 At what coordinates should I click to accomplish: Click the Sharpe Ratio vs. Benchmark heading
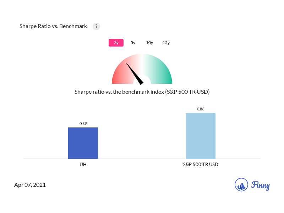tap(53, 26)
